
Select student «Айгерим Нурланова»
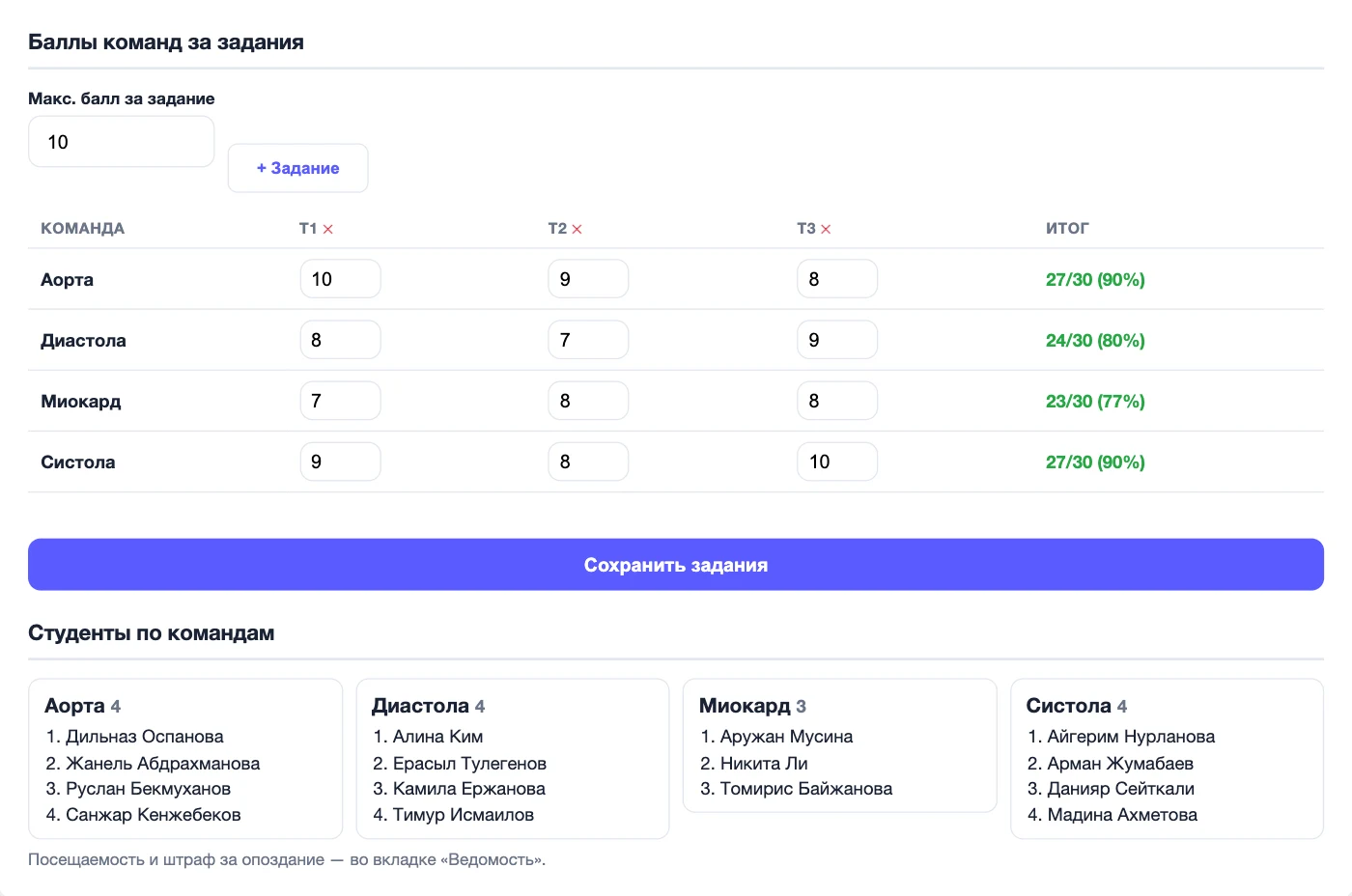(x=1132, y=737)
